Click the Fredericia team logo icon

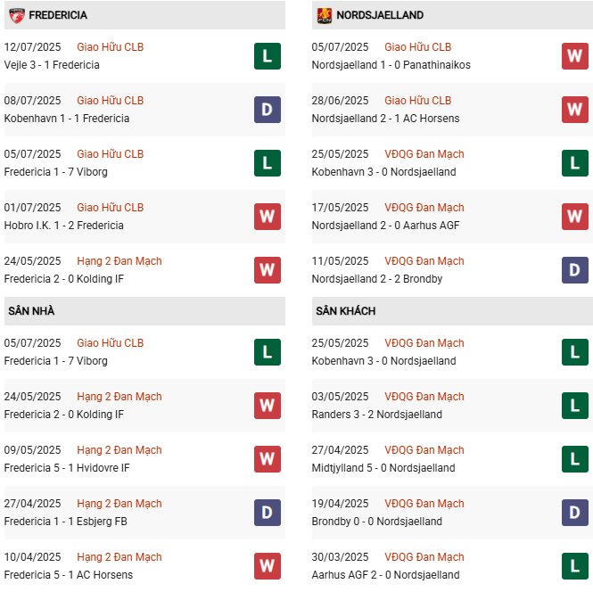[17, 15]
